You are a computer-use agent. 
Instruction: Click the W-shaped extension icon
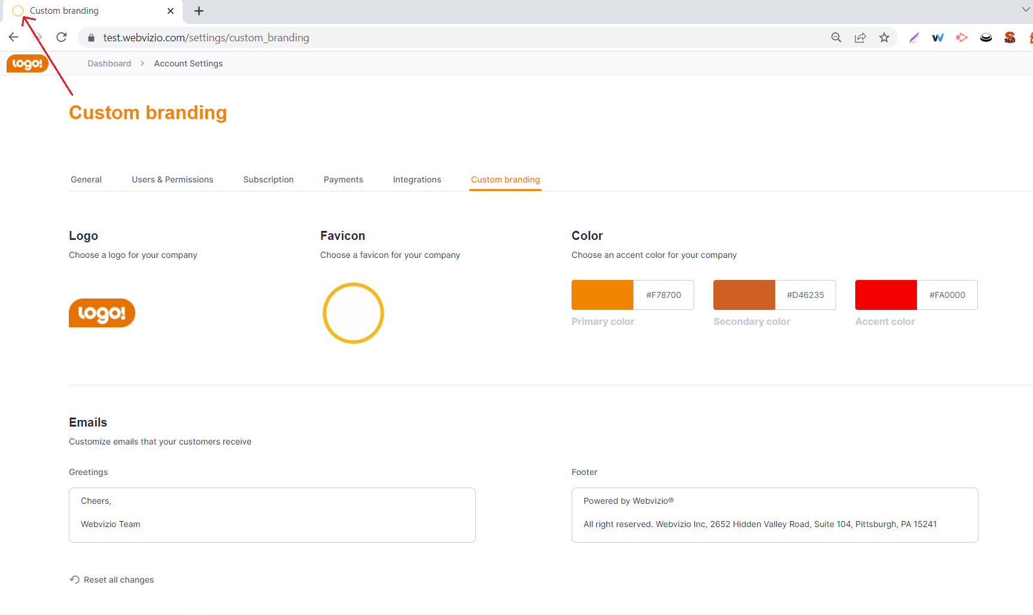(938, 37)
